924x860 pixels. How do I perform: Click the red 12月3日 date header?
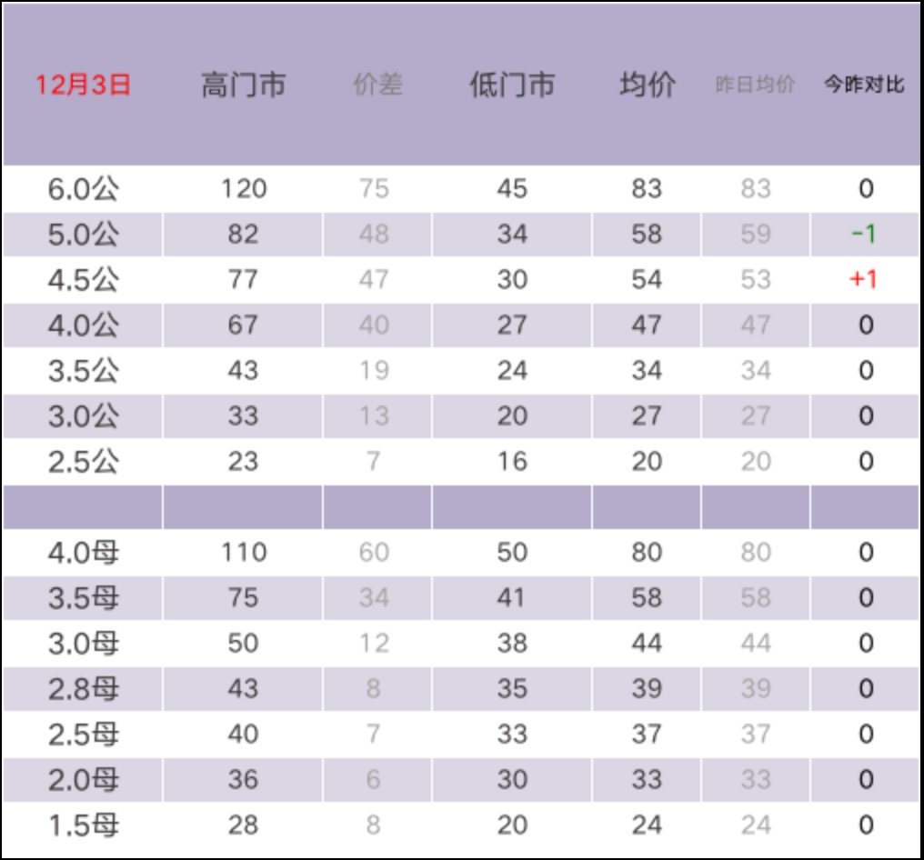[x=83, y=85]
